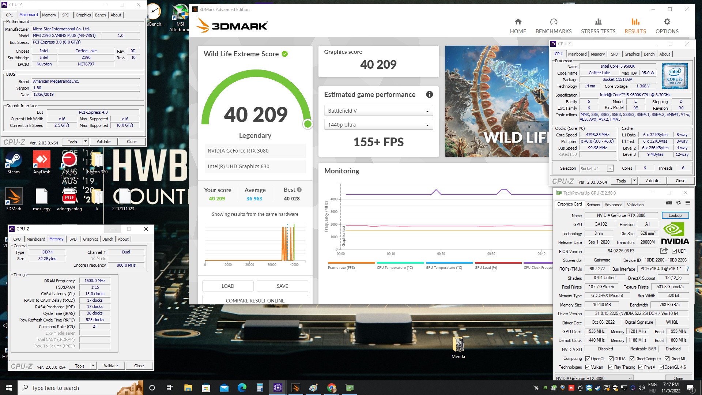The image size is (702, 395).
Task: Open File Explorer from the taskbar
Action: pyautogui.click(x=188, y=388)
